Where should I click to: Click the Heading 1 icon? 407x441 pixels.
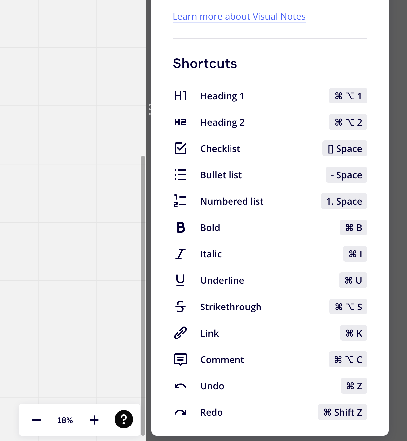pyautogui.click(x=180, y=96)
